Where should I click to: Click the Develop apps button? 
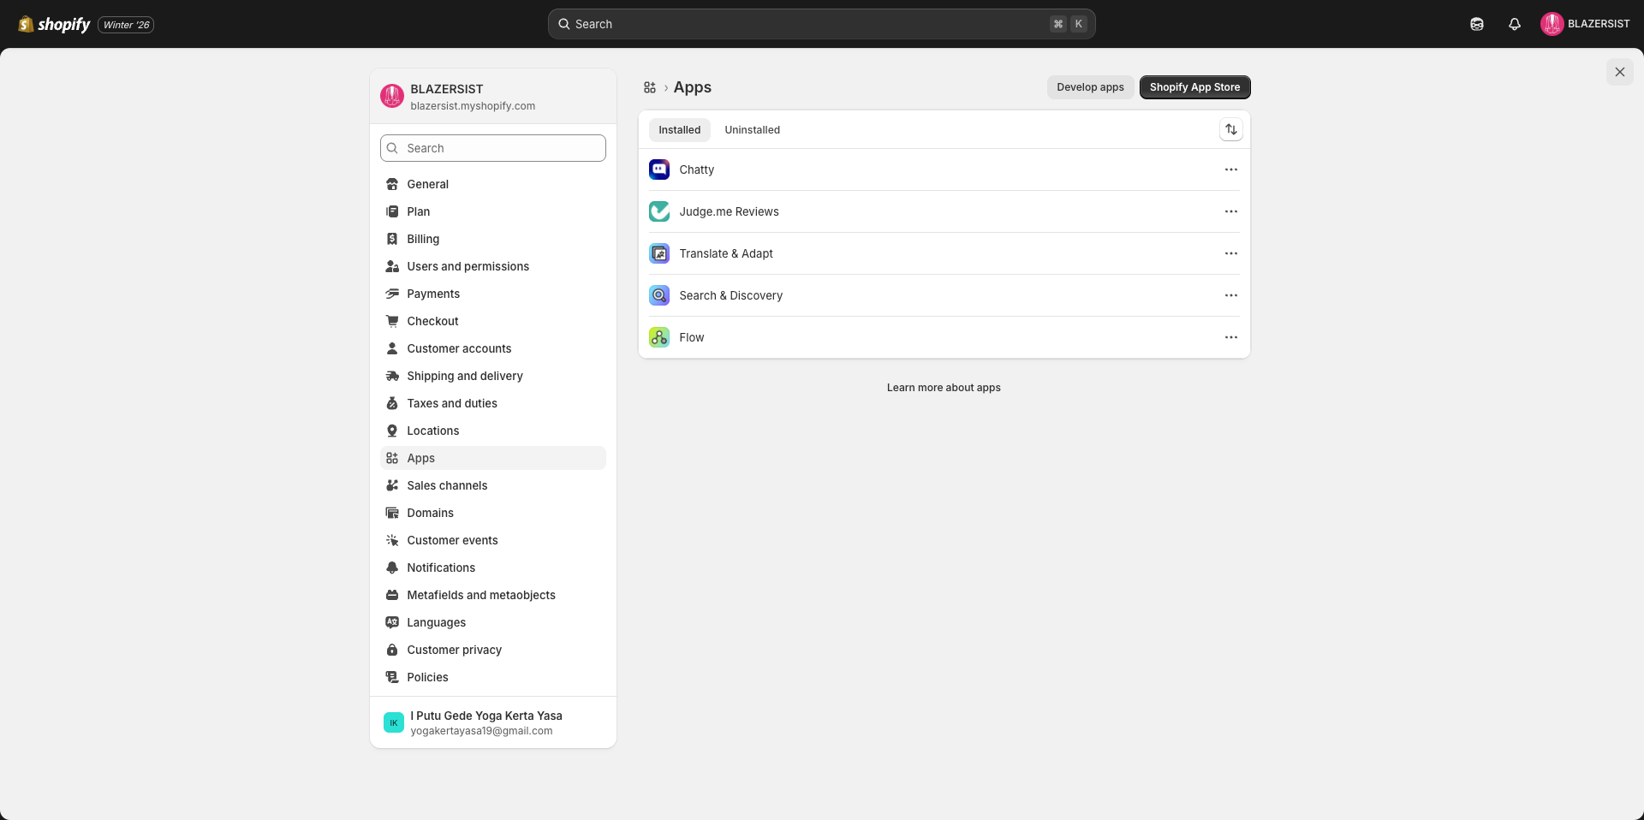pyautogui.click(x=1090, y=87)
